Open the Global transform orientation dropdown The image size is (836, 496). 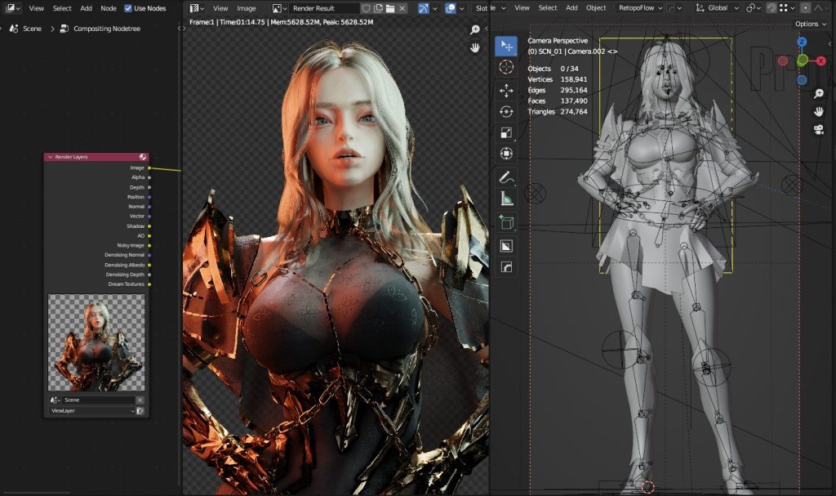coord(717,8)
